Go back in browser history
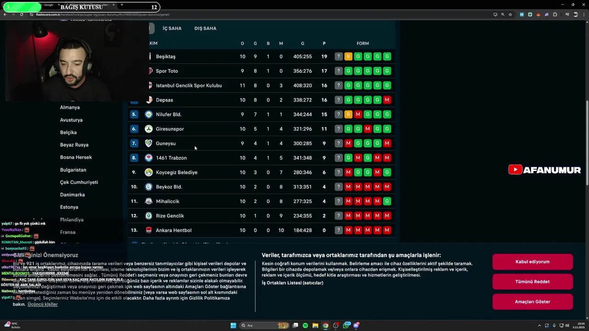The width and height of the screenshot is (589, 331). pos(5,14)
